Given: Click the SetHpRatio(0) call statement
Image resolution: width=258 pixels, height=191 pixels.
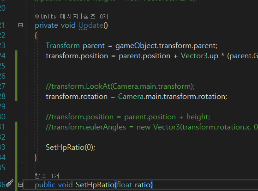Looking at the screenshot, I should 71,147.
